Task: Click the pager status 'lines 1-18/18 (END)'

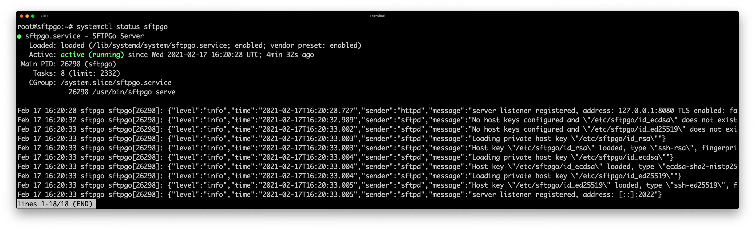Action: point(55,204)
